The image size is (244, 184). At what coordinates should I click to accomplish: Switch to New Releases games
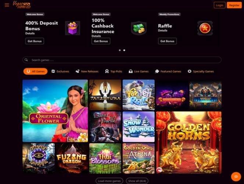[87, 72]
